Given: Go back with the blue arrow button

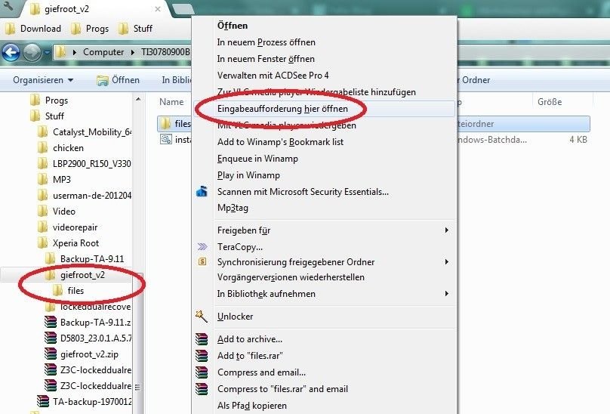Looking at the screenshot, I should point(11,52).
